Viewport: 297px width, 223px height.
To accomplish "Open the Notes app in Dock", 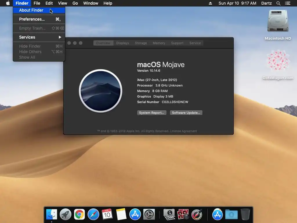I will [x=121, y=214].
